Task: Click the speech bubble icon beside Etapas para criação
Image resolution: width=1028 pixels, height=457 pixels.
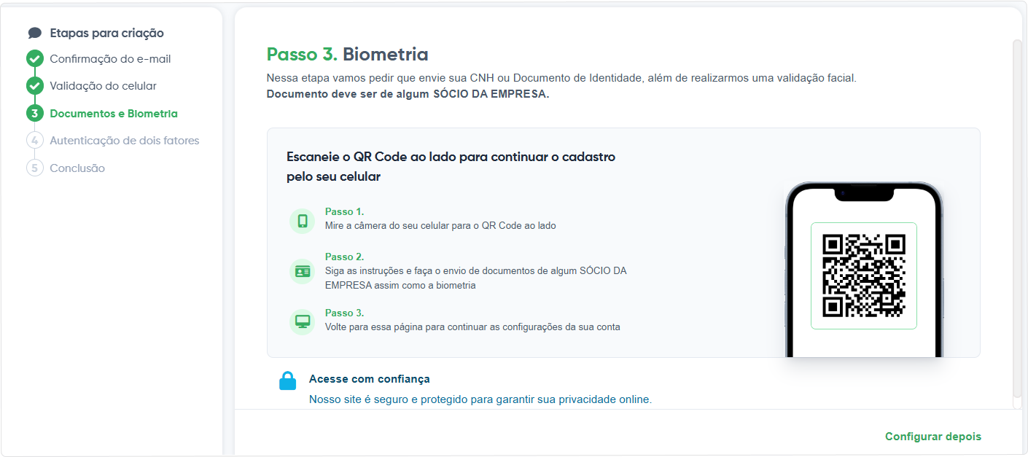Action: [35, 33]
